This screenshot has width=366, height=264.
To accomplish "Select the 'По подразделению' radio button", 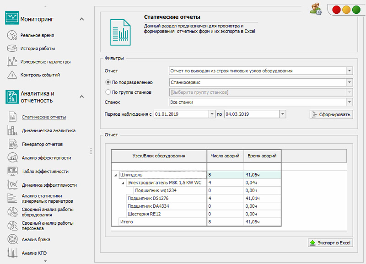I will (x=108, y=82).
